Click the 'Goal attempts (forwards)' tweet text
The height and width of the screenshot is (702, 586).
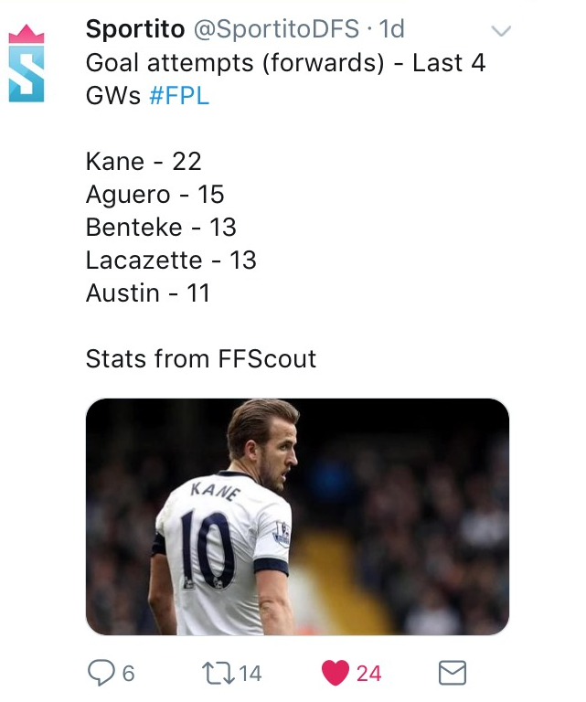[235, 63]
